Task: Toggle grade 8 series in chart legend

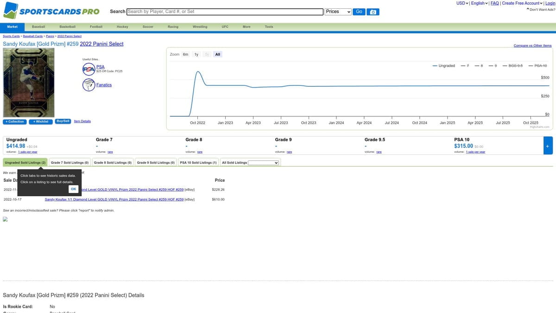Action: (x=479, y=66)
